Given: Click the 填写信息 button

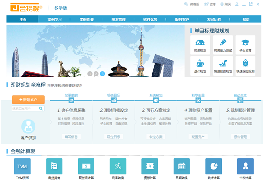Looking at the screenshot, I should click(71, 137).
